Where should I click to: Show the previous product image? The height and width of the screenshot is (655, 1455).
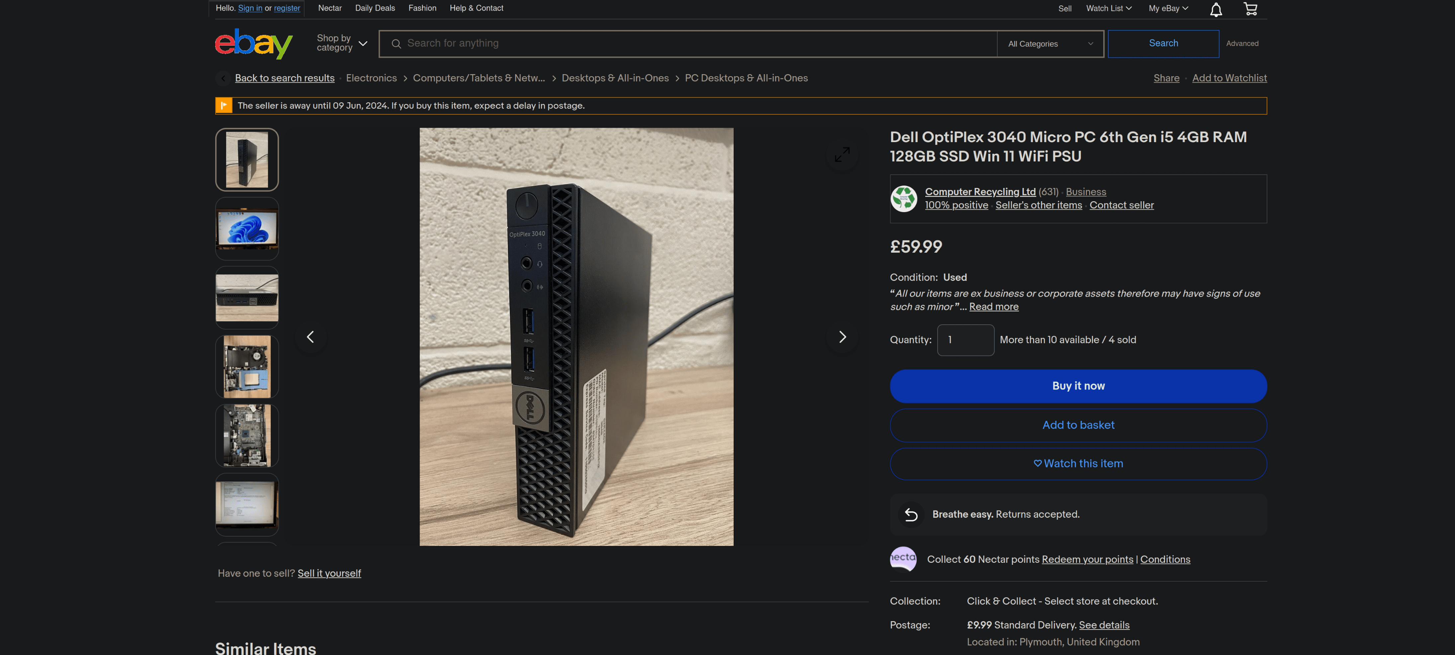(310, 337)
